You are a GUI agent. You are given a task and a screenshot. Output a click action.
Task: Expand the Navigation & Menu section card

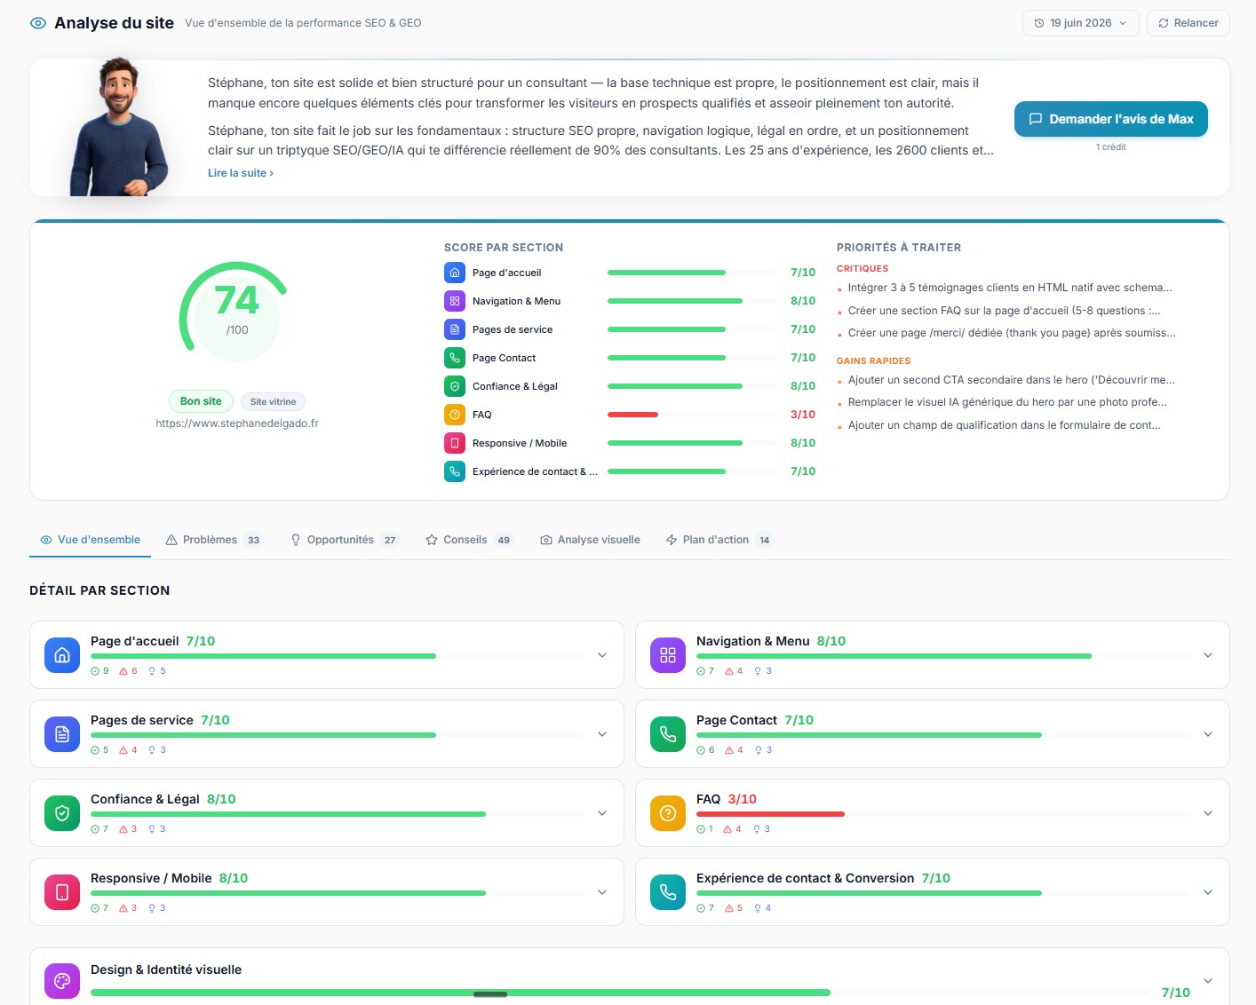(1208, 655)
